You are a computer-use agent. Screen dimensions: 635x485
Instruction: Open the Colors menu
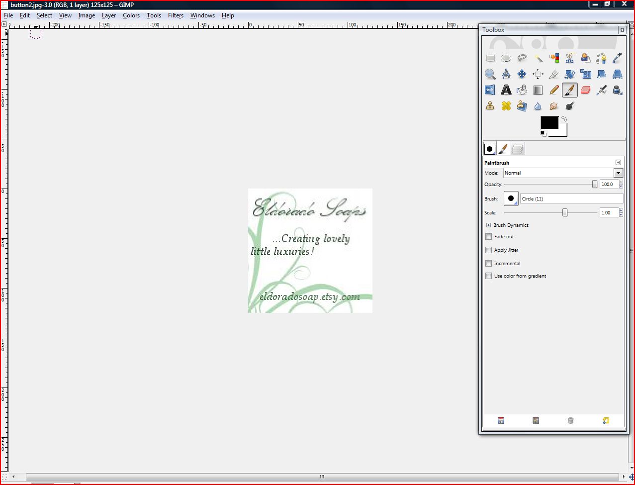131,15
